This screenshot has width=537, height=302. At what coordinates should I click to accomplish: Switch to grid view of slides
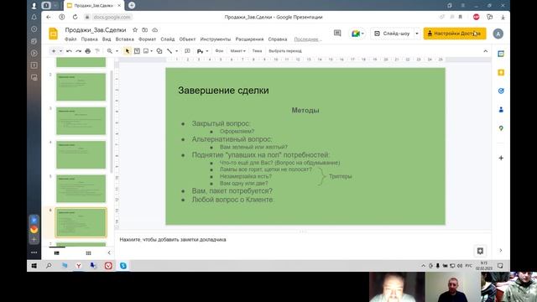click(x=88, y=253)
